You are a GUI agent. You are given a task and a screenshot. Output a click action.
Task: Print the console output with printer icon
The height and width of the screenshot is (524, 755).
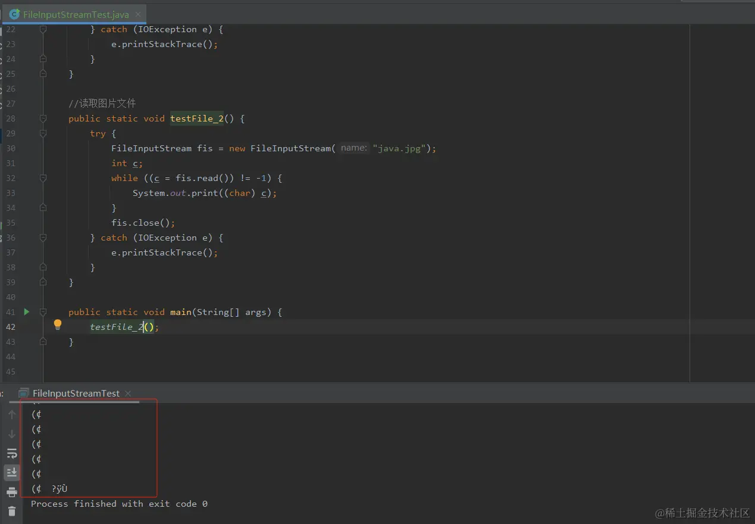click(x=12, y=492)
